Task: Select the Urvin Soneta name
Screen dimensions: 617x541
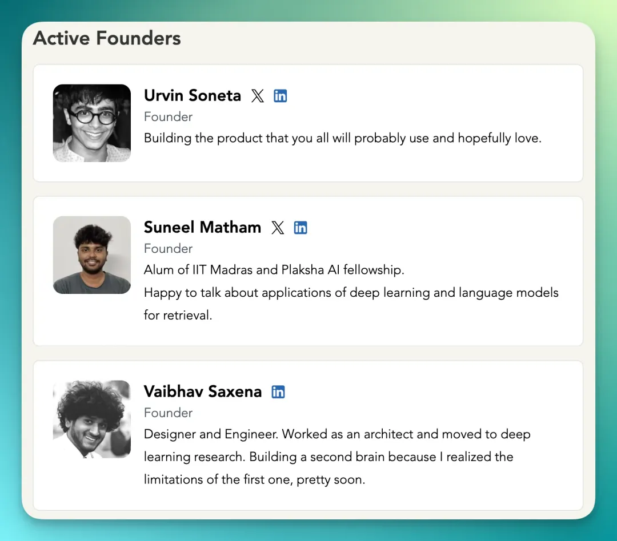Action: 193,95
